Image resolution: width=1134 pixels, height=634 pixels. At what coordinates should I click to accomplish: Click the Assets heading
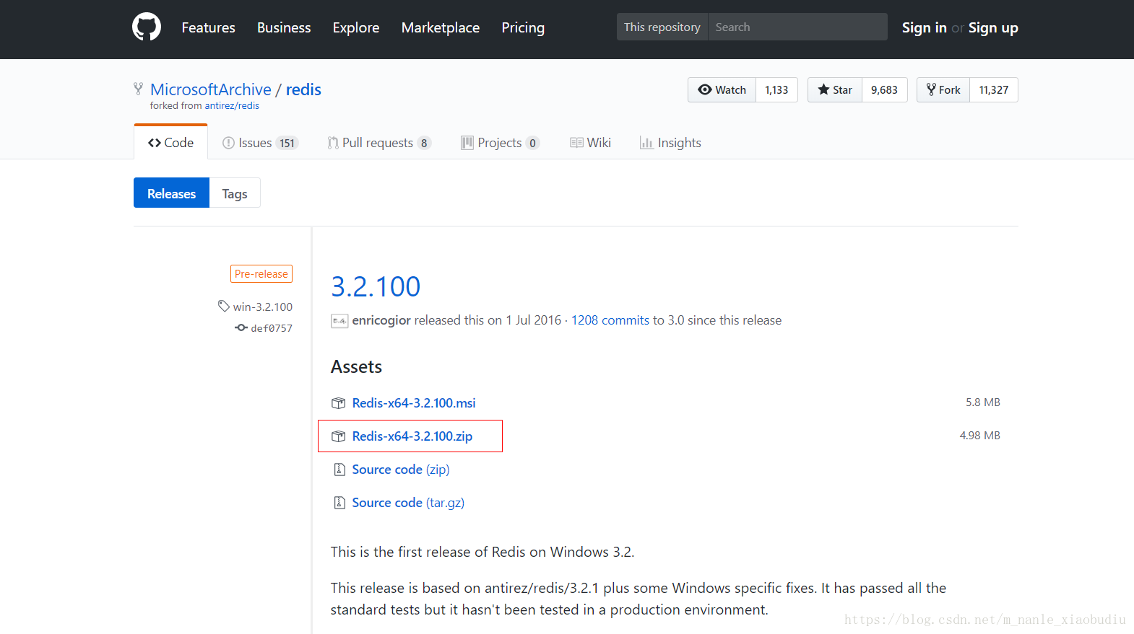coord(356,367)
